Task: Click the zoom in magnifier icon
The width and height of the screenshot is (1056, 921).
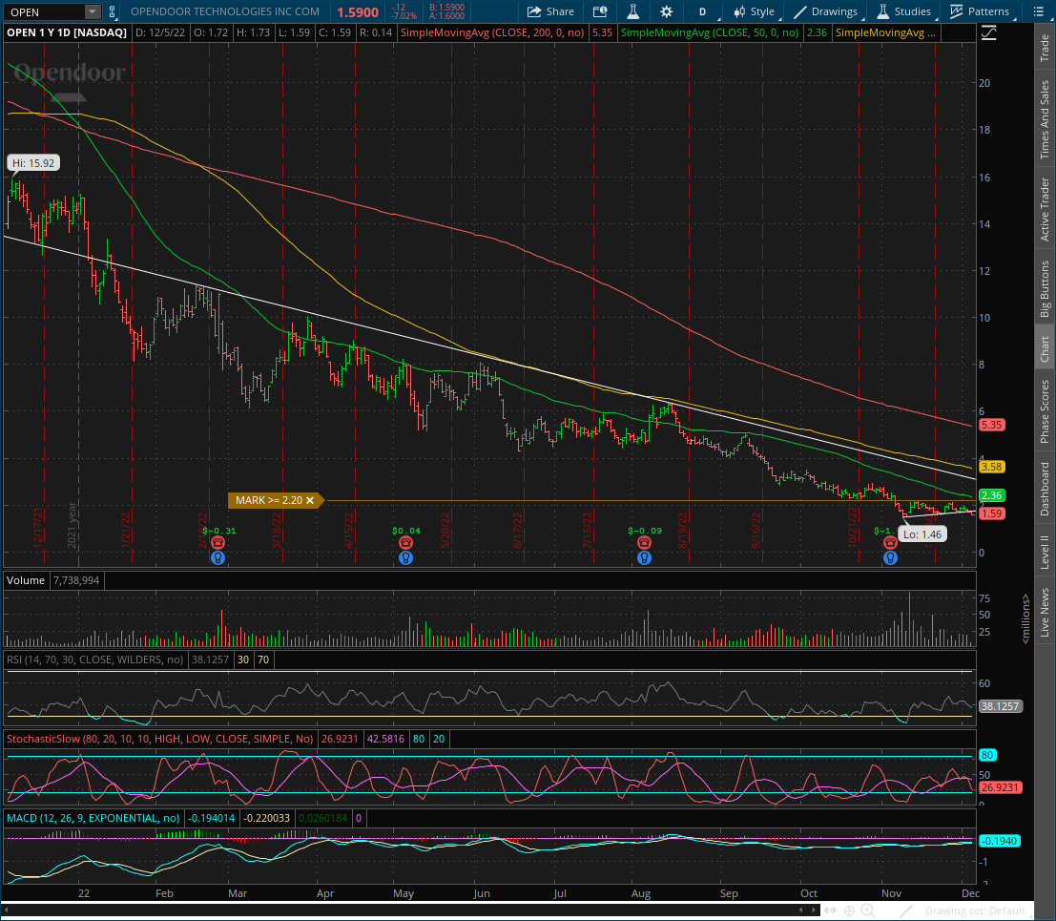Action: pos(868,911)
